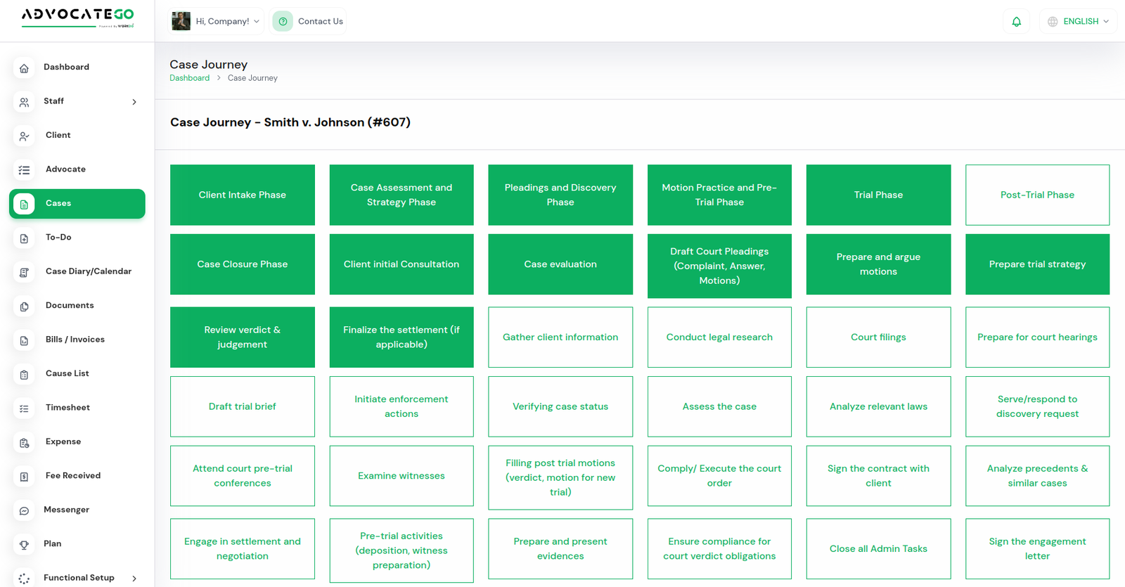The image size is (1125, 587).
Task: Click the Contact Us help icon
Action: [x=283, y=22]
